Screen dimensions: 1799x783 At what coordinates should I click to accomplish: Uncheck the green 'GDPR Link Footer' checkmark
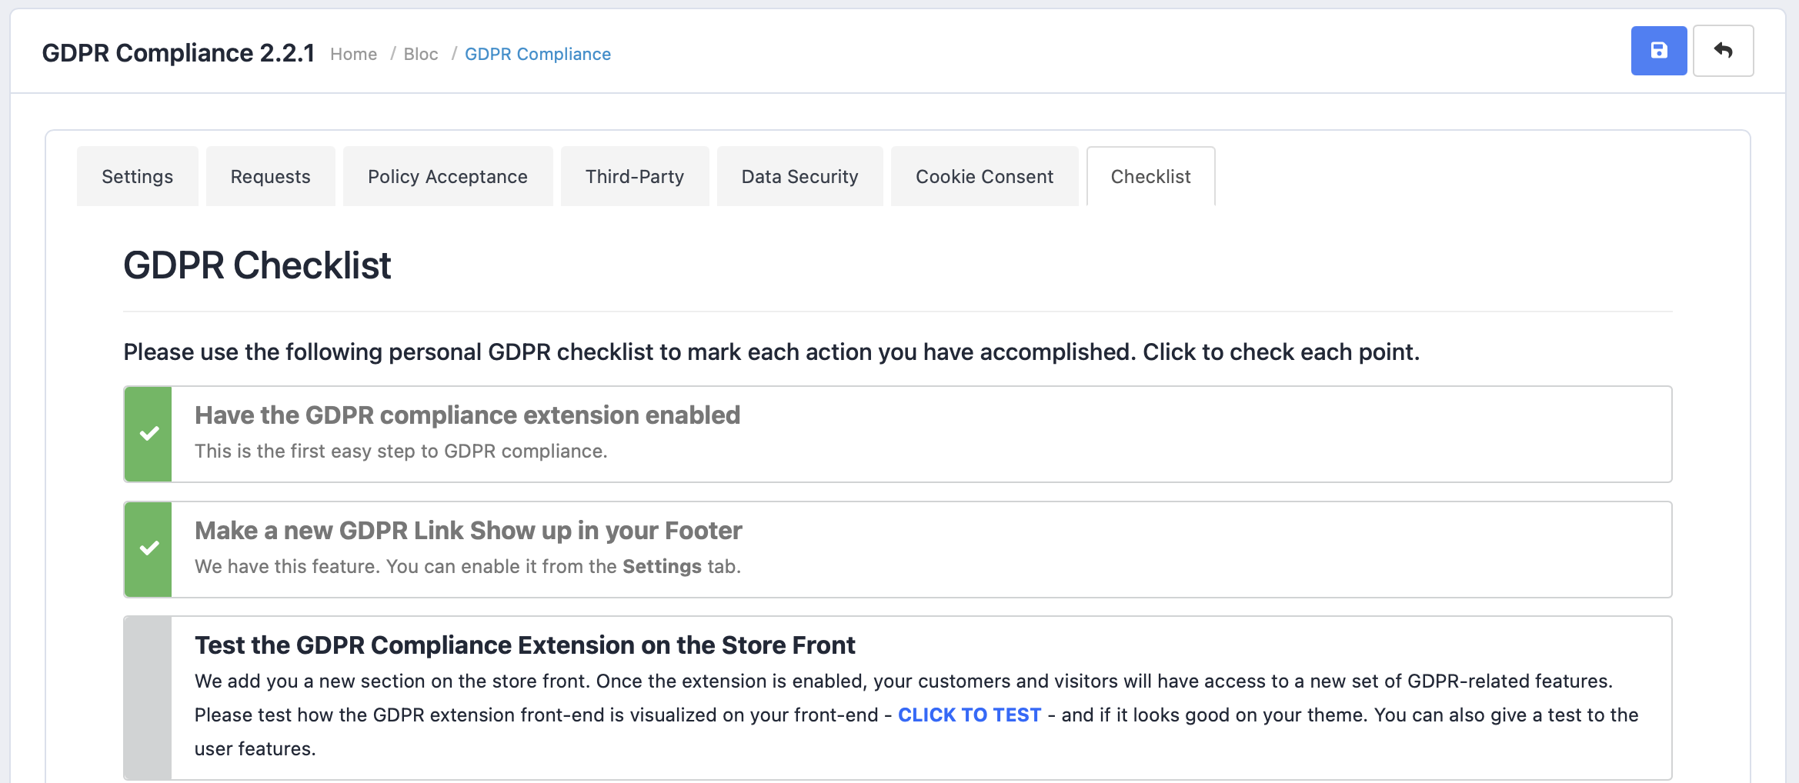tap(149, 549)
